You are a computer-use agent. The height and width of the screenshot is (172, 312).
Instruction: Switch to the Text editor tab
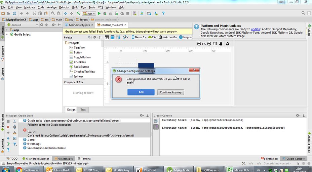[x=83, y=110]
